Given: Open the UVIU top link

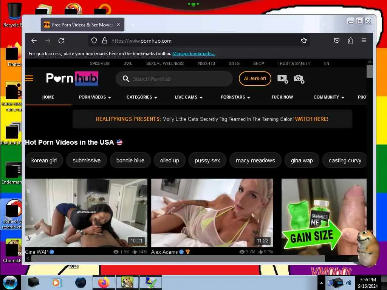Looking at the screenshot, I should (128, 63).
